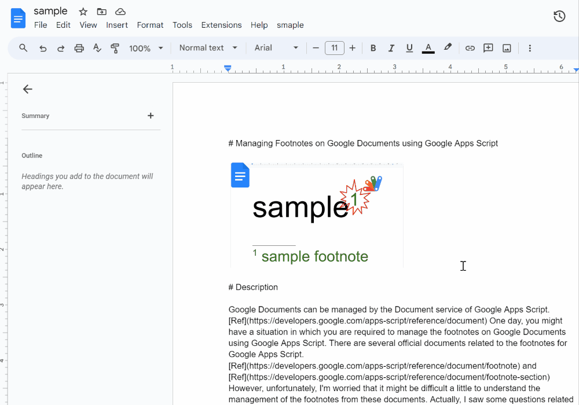
Task: Add a summary with the plus button
Action: pyautogui.click(x=151, y=116)
